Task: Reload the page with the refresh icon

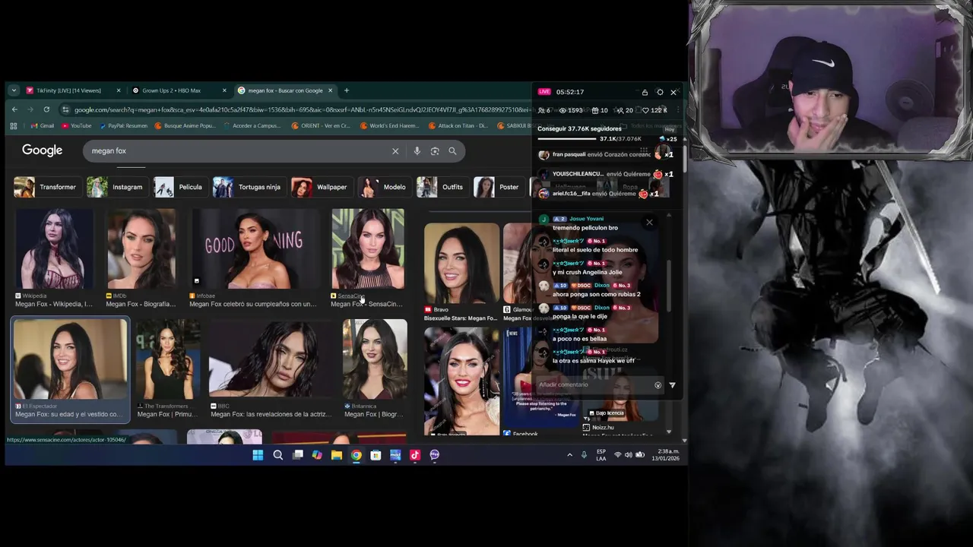Action: pos(46,109)
